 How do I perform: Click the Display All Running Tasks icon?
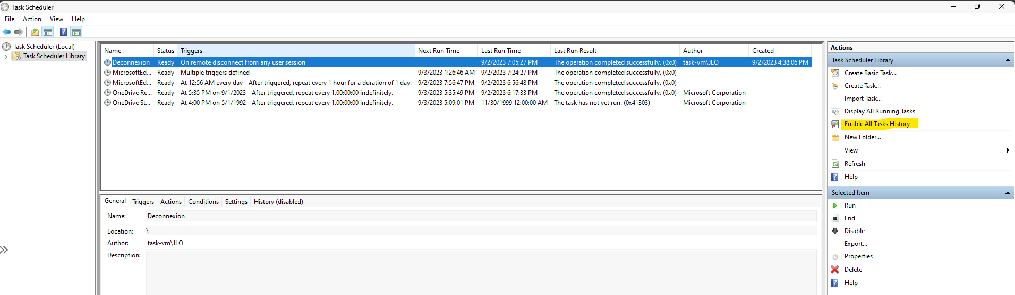(x=835, y=111)
